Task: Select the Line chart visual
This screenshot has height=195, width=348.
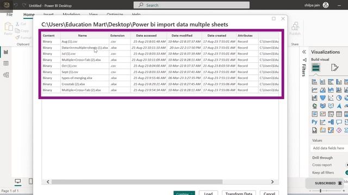Action: tap(314, 90)
